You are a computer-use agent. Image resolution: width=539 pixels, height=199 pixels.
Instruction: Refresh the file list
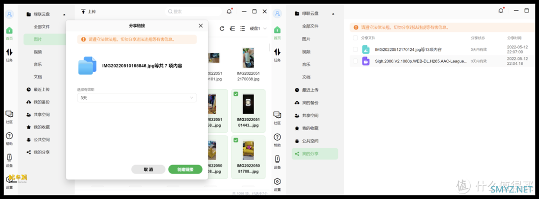[222, 28]
